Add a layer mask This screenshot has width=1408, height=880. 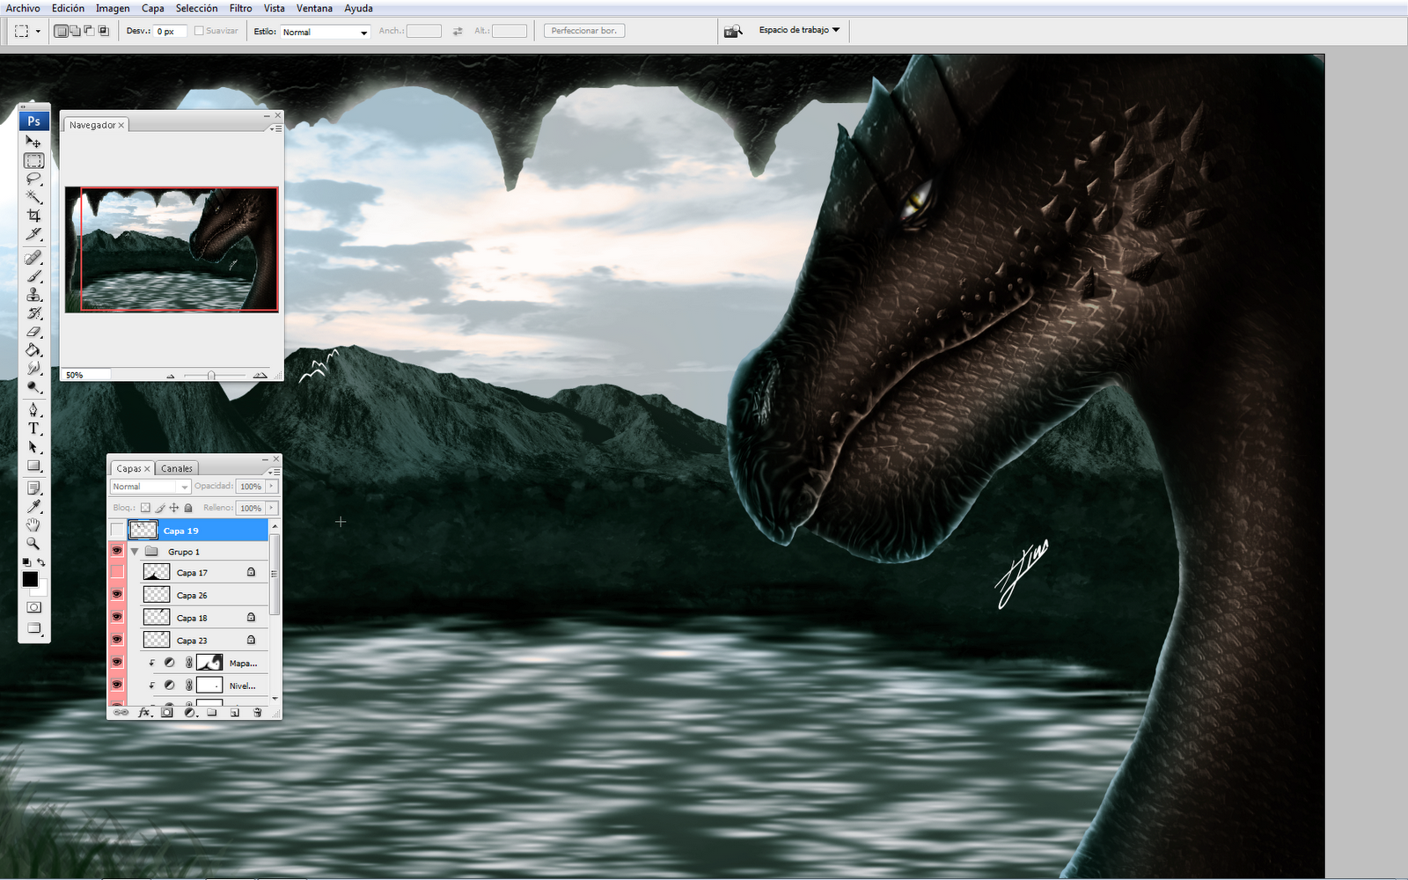167,712
